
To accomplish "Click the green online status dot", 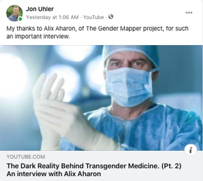I will (x=20, y=19).
